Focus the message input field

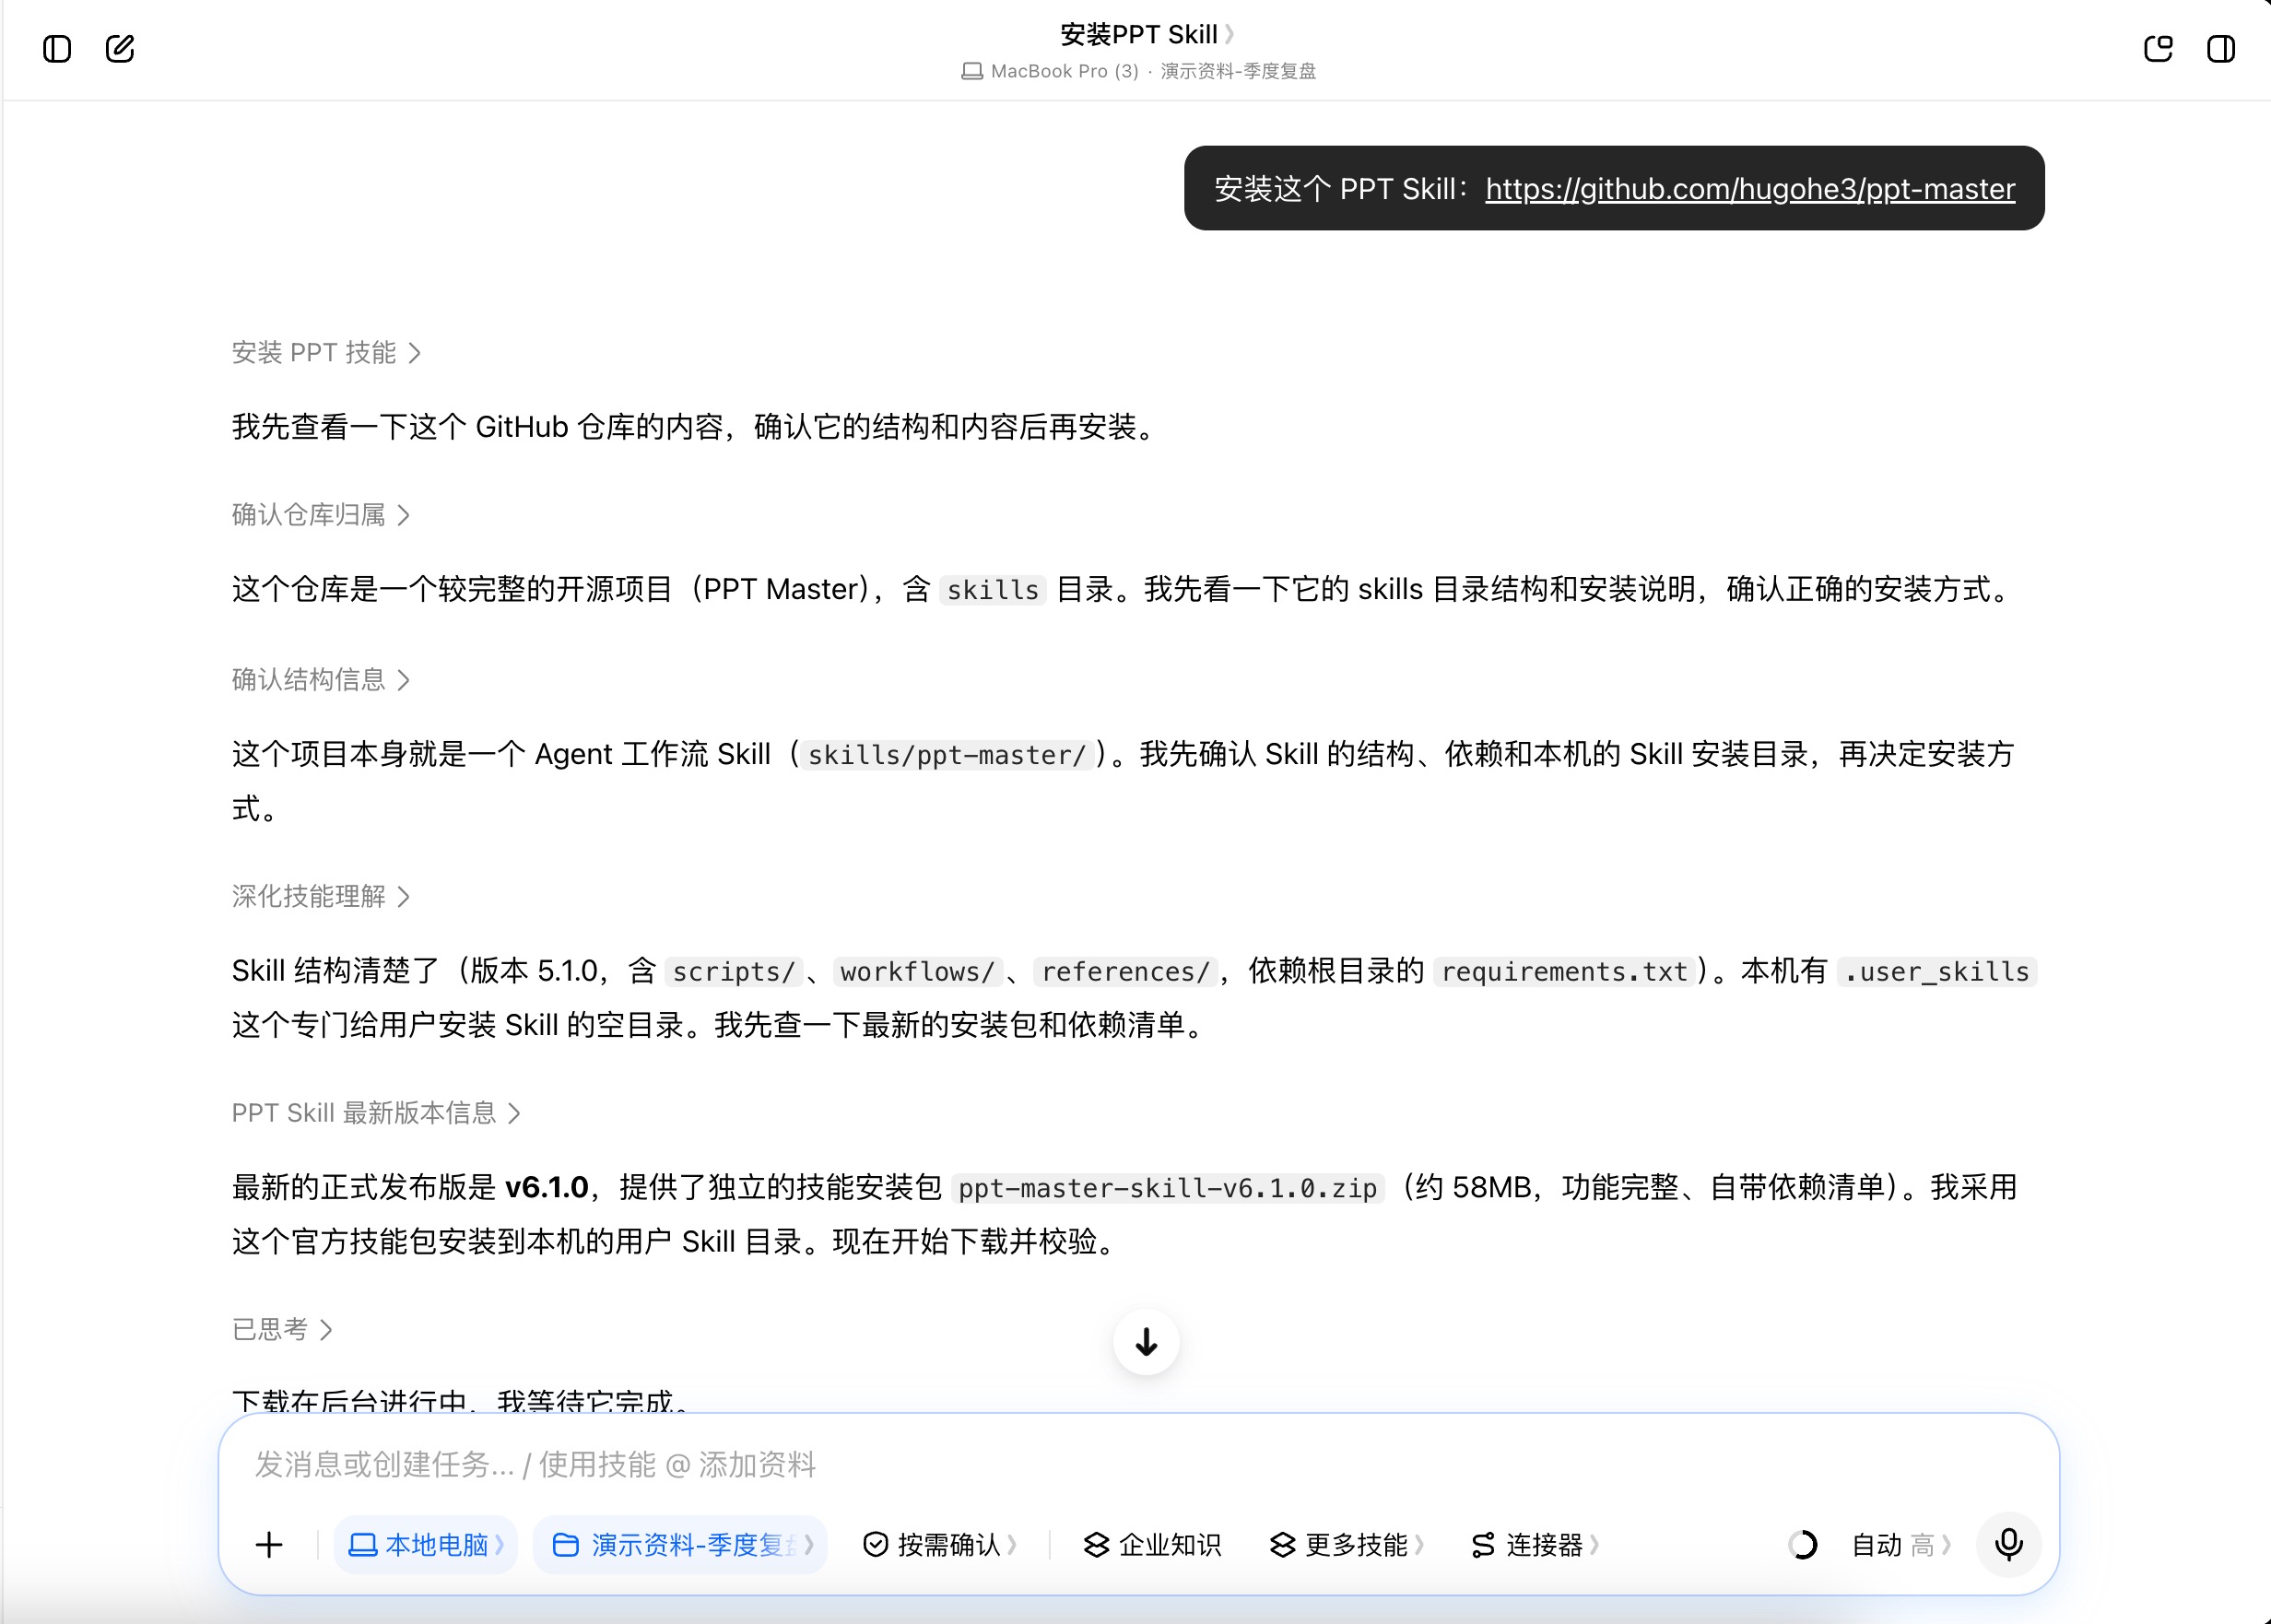tap(1138, 1465)
